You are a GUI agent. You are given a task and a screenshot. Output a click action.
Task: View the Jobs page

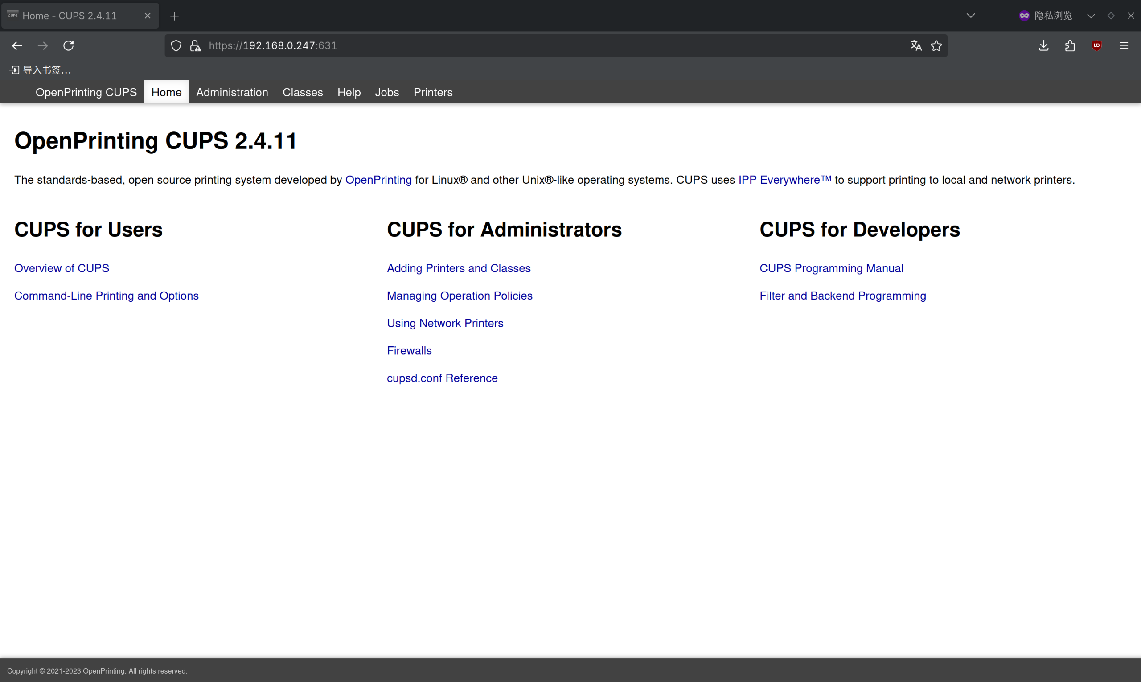pyautogui.click(x=387, y=92)
